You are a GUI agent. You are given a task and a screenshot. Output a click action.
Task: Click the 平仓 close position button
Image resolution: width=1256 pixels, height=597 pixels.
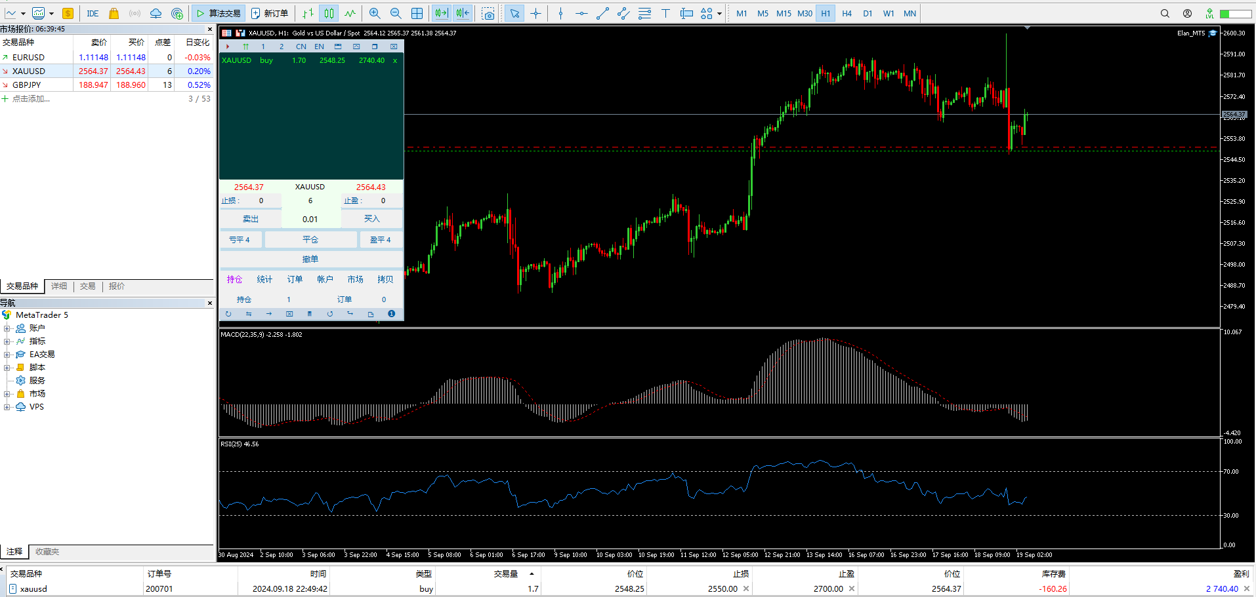click(310, 240)
